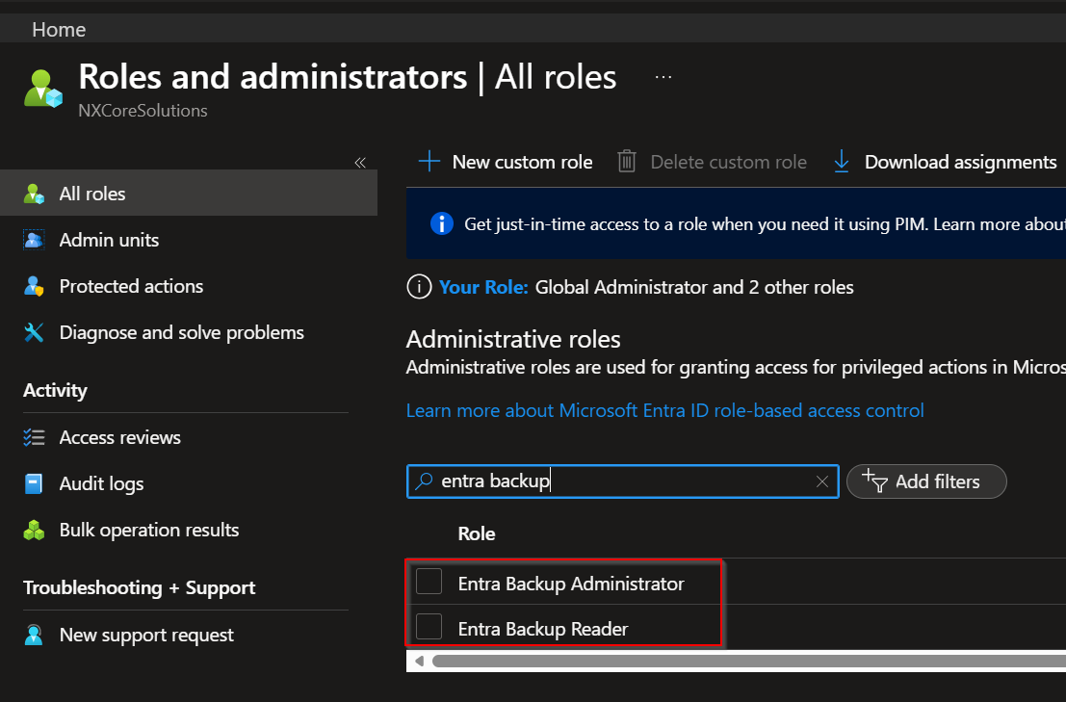Click the Roles and administrators header icon
1066x702 pixels.
click(42, 89)
